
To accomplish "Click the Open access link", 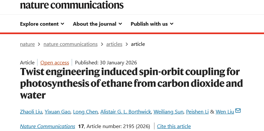I will pos(55,63).
